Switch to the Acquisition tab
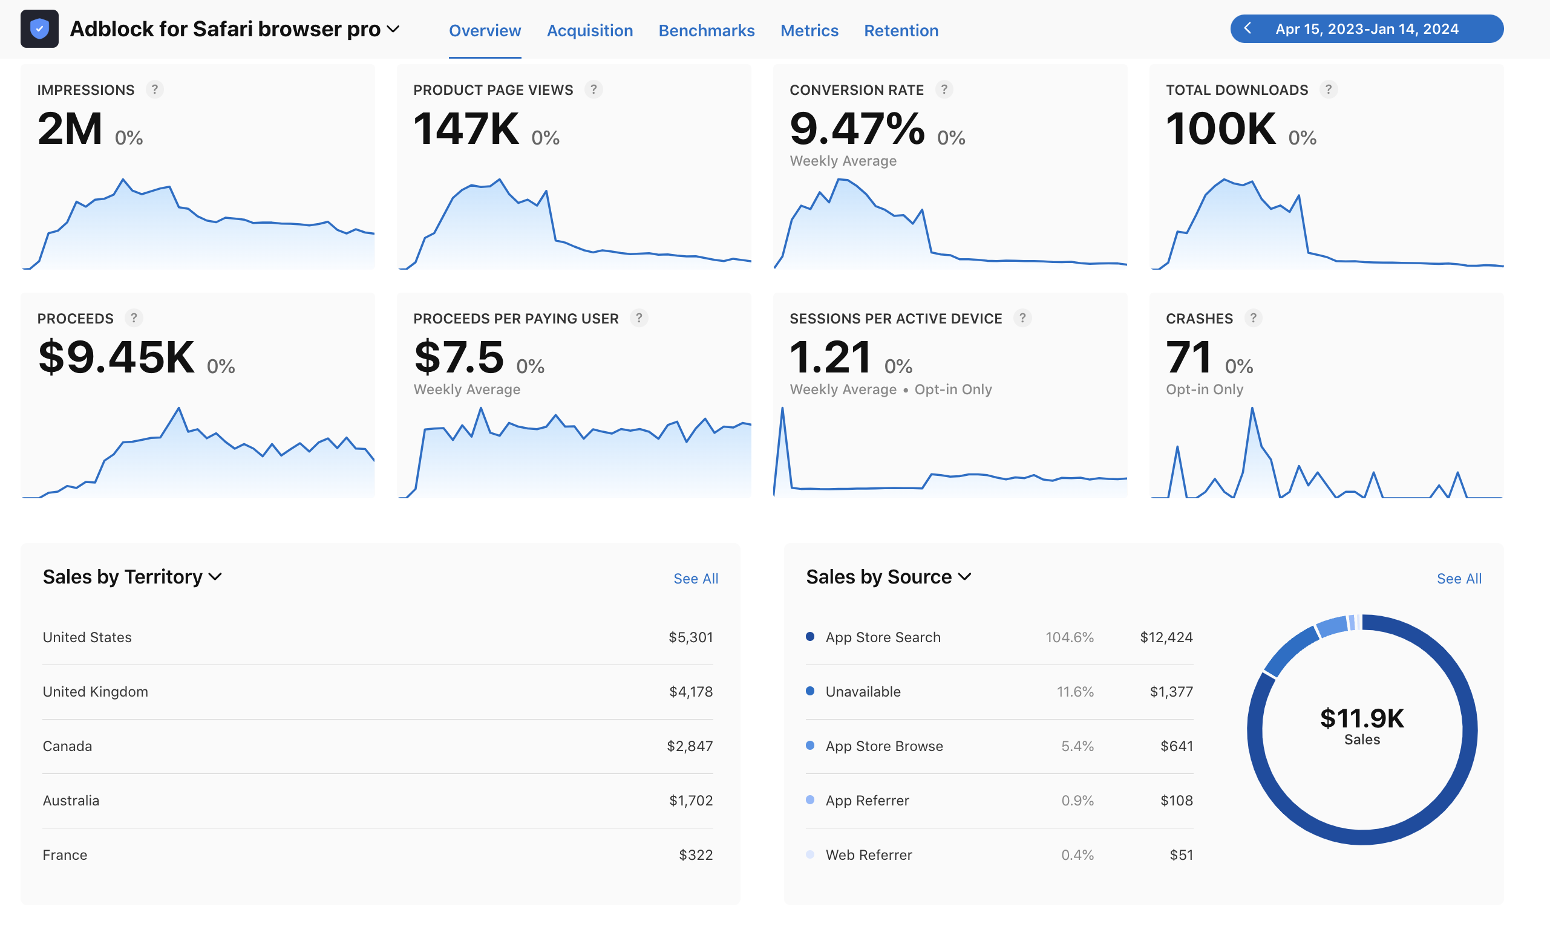The width and height of the screenshot is (1550, 930). [589, 30]
